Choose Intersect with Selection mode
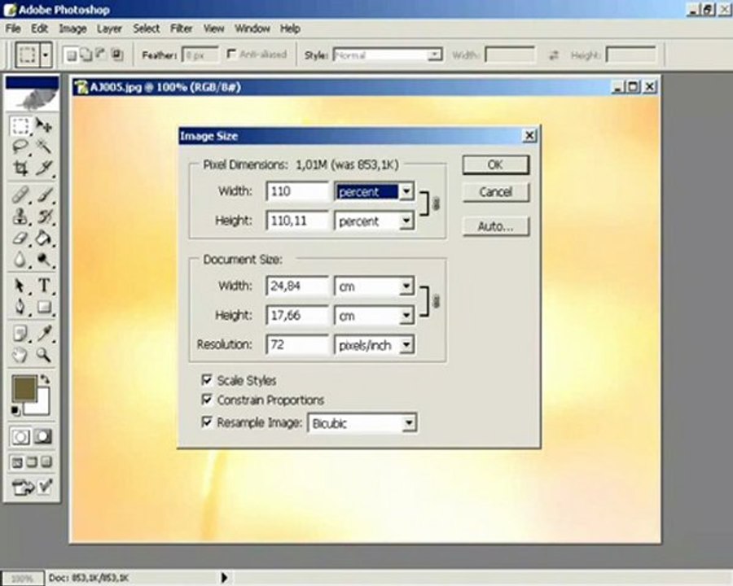 (x=117, y=55)
